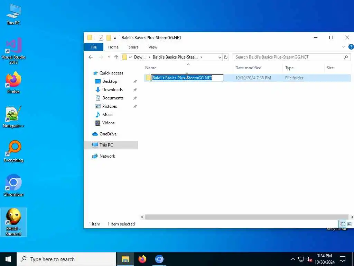Screen dimensions: 354x266
Task: Expand the ribbon with chevron arrow
Action: click(343, 47)
